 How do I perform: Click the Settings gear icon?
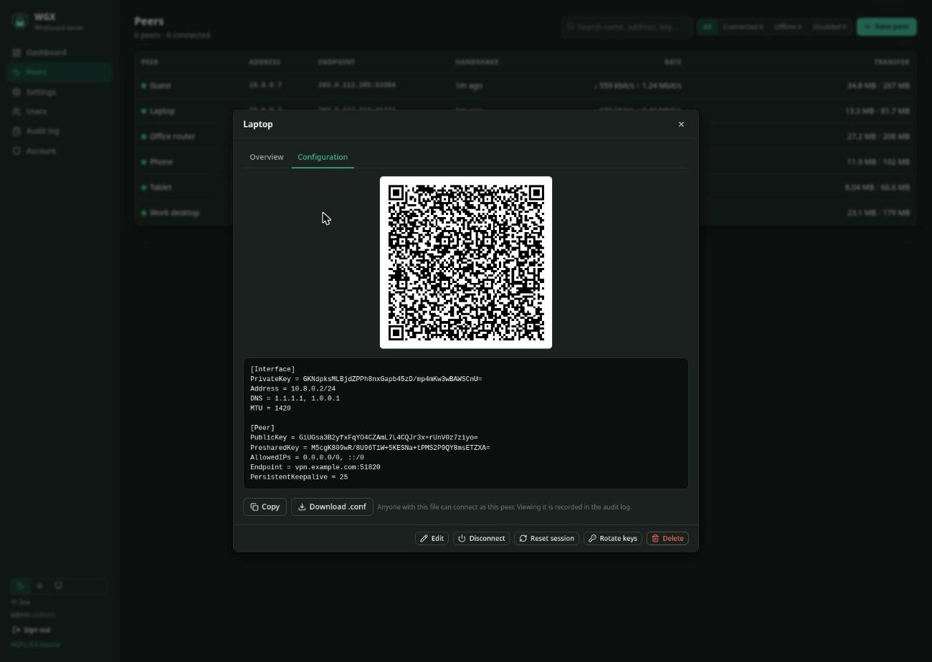[17, 92]
